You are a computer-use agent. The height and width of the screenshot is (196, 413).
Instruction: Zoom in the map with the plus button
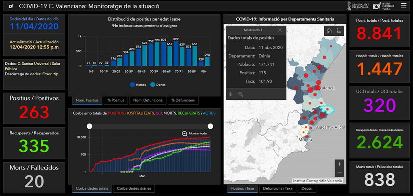339,164
